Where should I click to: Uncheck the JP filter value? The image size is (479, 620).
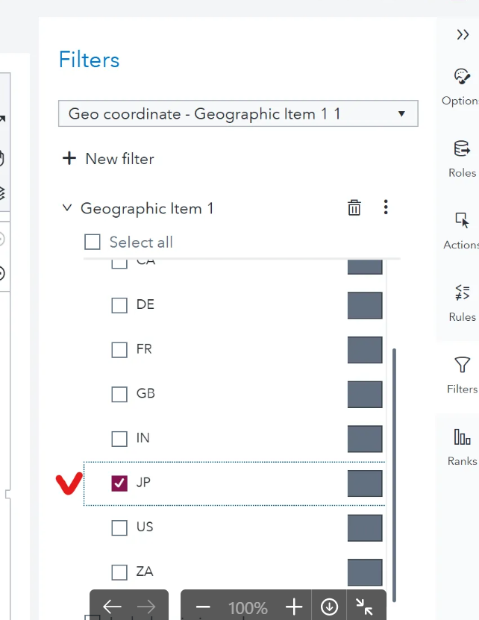coord(119,483)
